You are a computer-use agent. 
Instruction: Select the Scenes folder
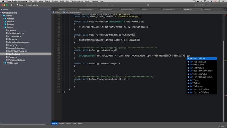coord(10,25)
